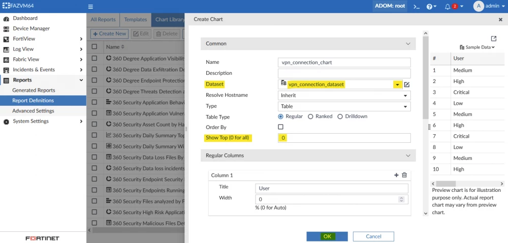Check the 360 Security Asset Count row
The image size is (508, 243).
coord(94,124)
